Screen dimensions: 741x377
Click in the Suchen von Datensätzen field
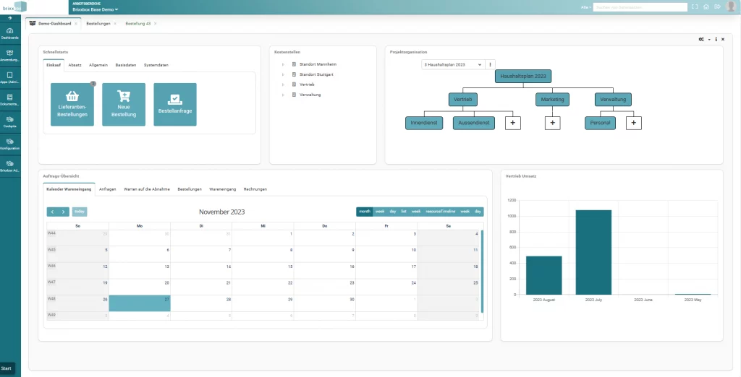click(x=640, y=7)
